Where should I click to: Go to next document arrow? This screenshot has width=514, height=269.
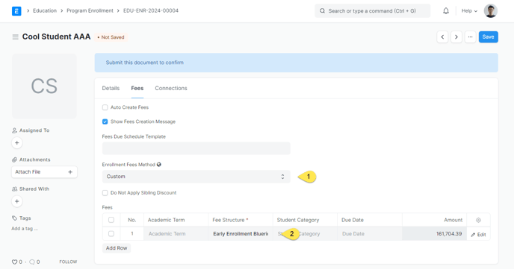pos(456,37)
